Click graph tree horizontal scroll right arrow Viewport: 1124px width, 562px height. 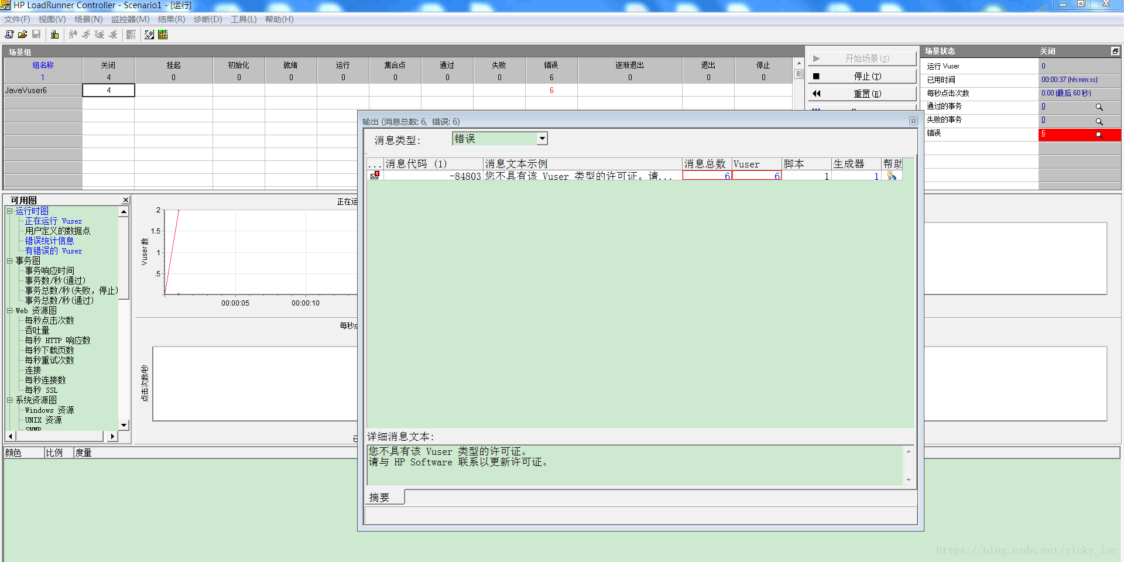pyautogui.click(x=113, y=436)
